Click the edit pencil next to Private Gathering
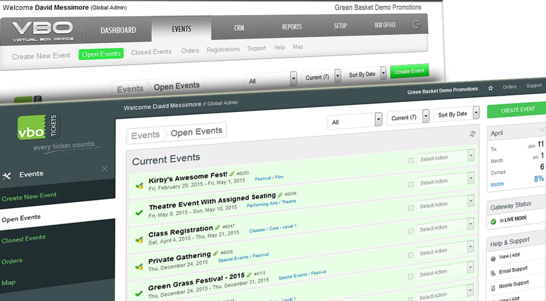 pos(215,253)
